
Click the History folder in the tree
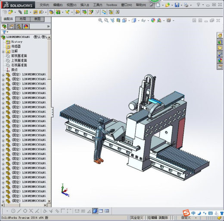pyautogui.click(x=17, y=42)
